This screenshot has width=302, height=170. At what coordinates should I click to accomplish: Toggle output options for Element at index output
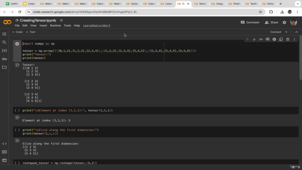coord(17,118)
